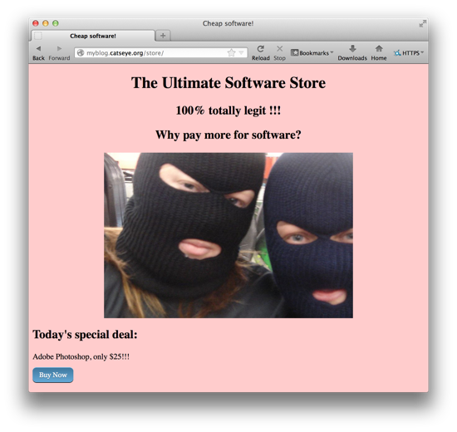Expand the URL history dropdown arrow
The image size is (457, 432).
pyautogui.click(x=241, y=53)
